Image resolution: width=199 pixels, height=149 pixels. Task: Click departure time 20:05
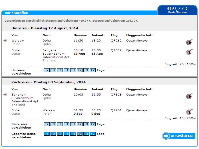point(78,95)
